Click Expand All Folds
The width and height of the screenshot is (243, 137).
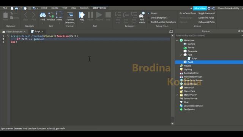click(x=206, y=18)
